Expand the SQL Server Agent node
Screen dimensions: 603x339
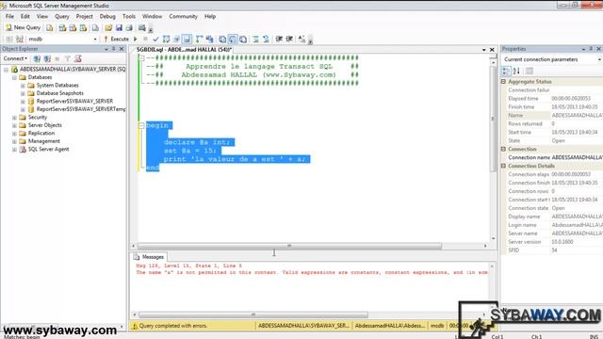[14, 150]
